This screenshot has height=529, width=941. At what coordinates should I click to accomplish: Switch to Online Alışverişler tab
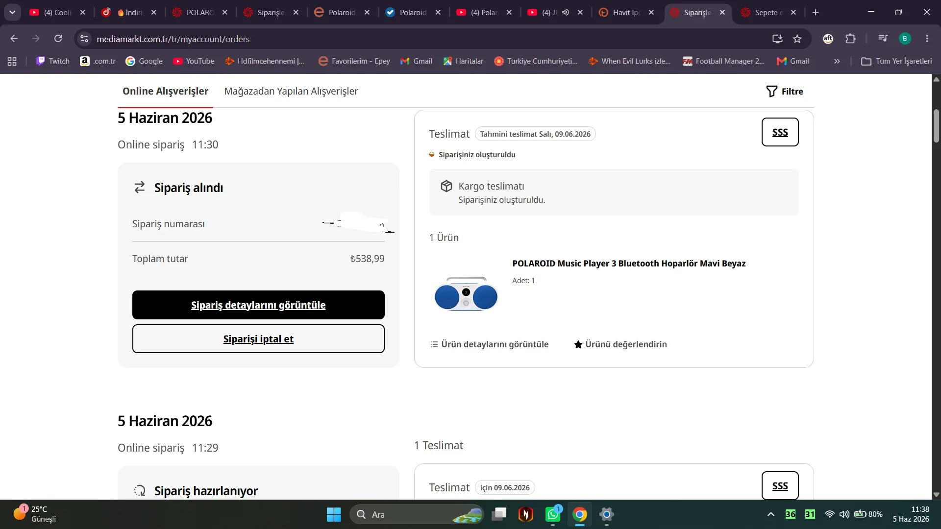point(165,91)
